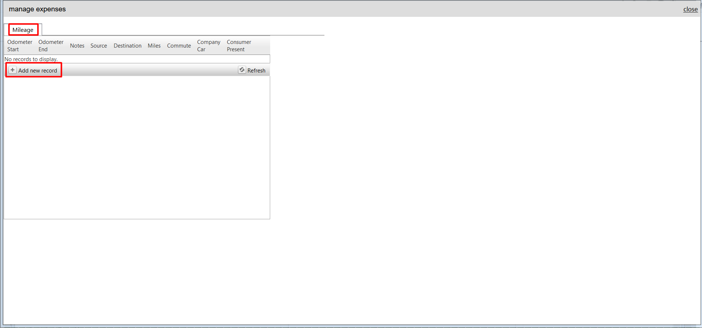The image size is (702, 328).
Task: Click the Commute column header
Action: (179, 46)
